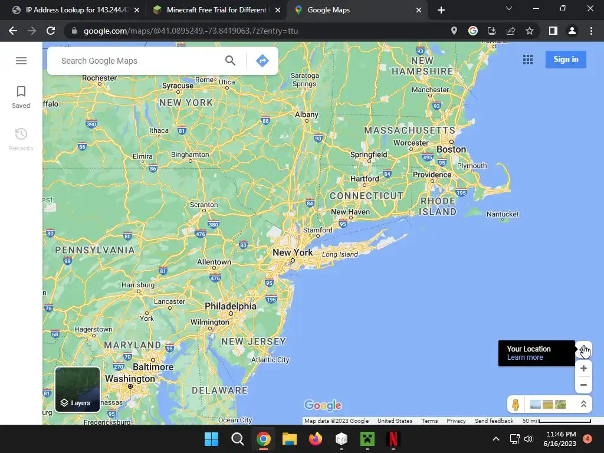Click the Atlantic City label
This screenshot has height=453, width=604.
(270, 360)
